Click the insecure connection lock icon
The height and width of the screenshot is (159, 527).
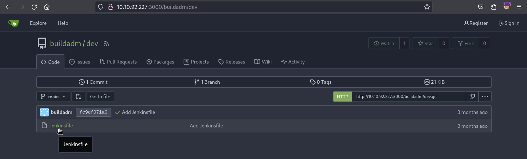point(110,7)
